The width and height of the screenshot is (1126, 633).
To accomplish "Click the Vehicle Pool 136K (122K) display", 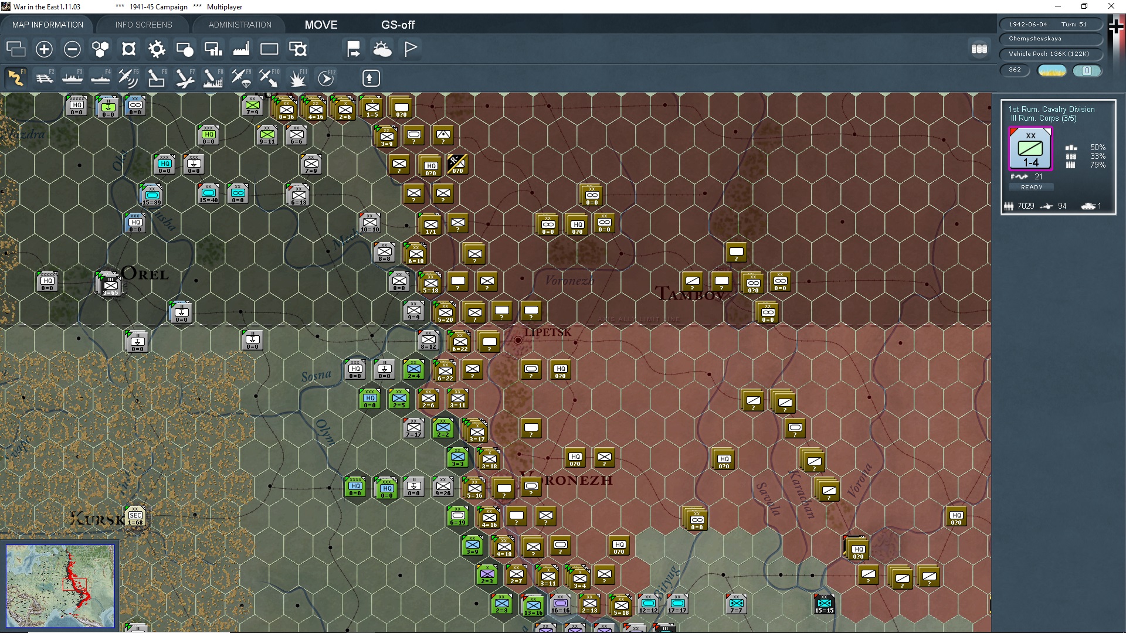I will 1050,54.
